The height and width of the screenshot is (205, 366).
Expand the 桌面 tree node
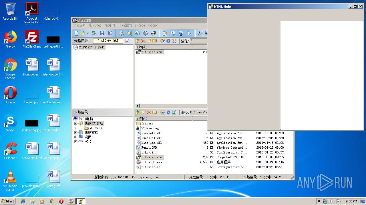click(x=76, y=137)
